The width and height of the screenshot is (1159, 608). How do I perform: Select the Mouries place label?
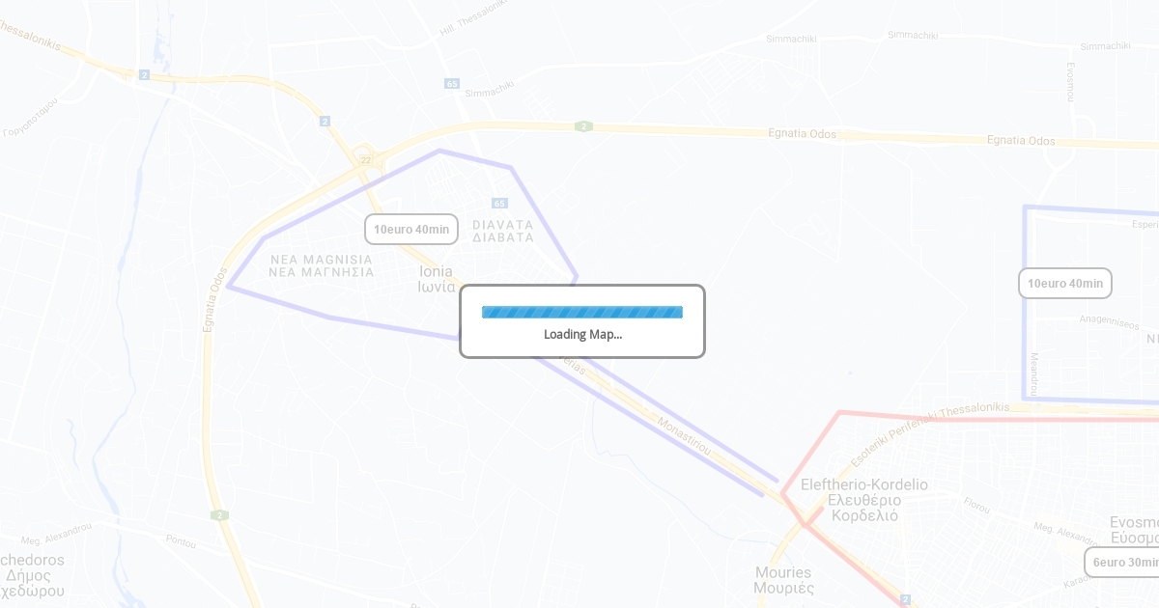click(783, 580)
